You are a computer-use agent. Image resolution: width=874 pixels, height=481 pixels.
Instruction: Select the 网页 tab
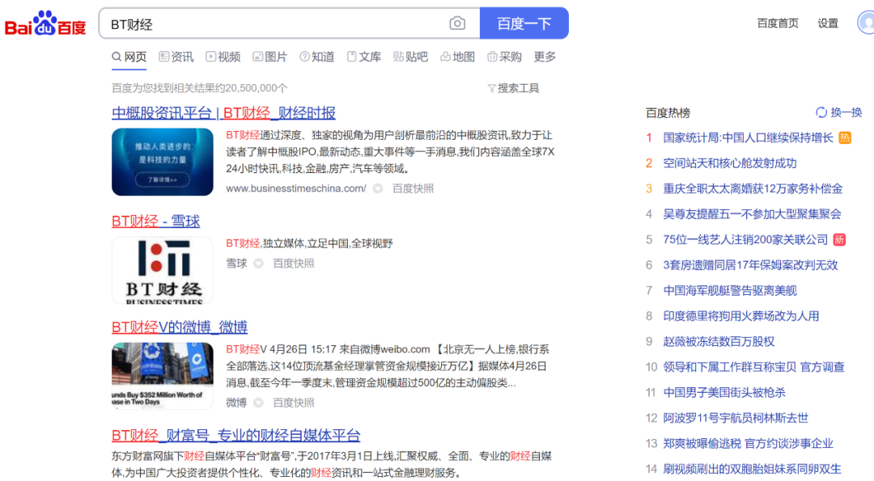(129, 57)
